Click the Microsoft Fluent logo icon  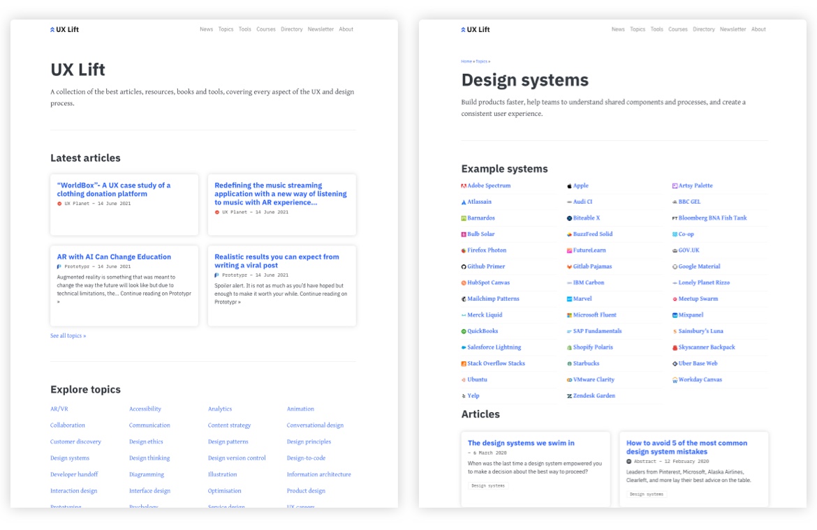click(x=570, y=315)
